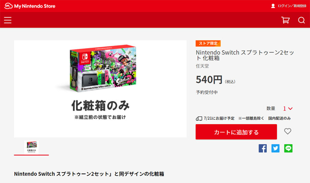
Task: Open the shopping cart
Action: point(286,20)
